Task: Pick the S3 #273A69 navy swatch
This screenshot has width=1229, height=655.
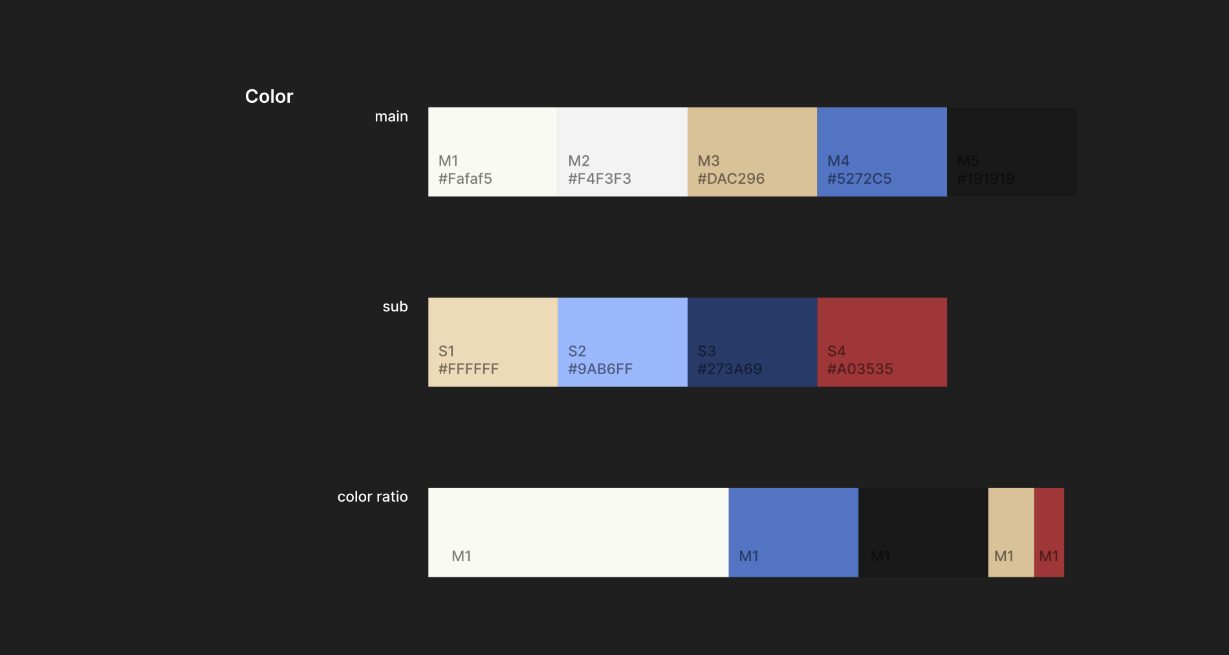Action: (x=752, y=342)
